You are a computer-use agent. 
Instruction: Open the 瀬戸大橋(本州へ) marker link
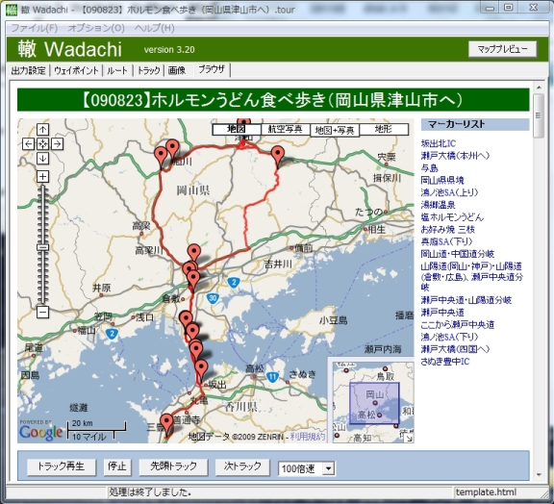coord(455,156)
